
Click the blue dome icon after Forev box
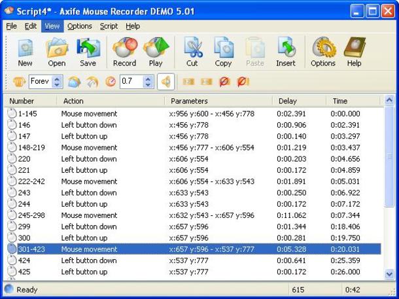(x=74, y=82)
